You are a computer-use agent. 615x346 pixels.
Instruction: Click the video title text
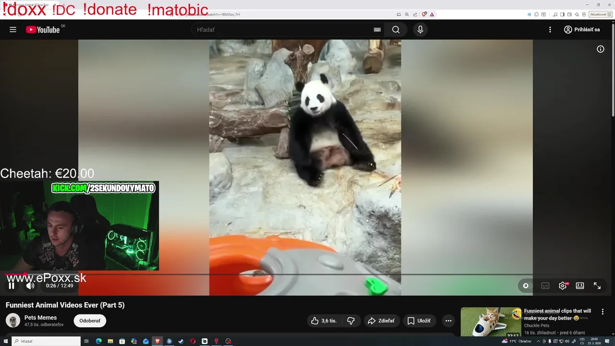click(x=65, y=305)
